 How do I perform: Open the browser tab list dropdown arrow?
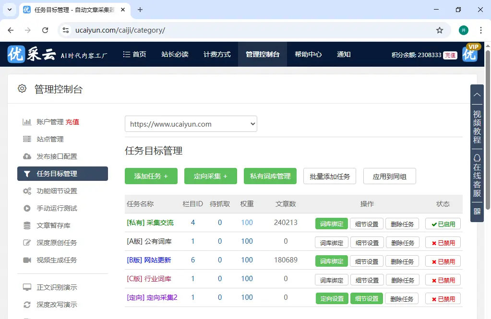(x=9, y=10)
